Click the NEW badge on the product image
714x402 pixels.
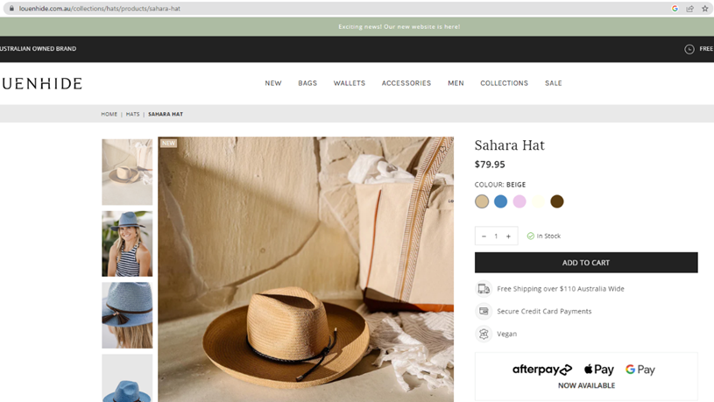[168, 143]
